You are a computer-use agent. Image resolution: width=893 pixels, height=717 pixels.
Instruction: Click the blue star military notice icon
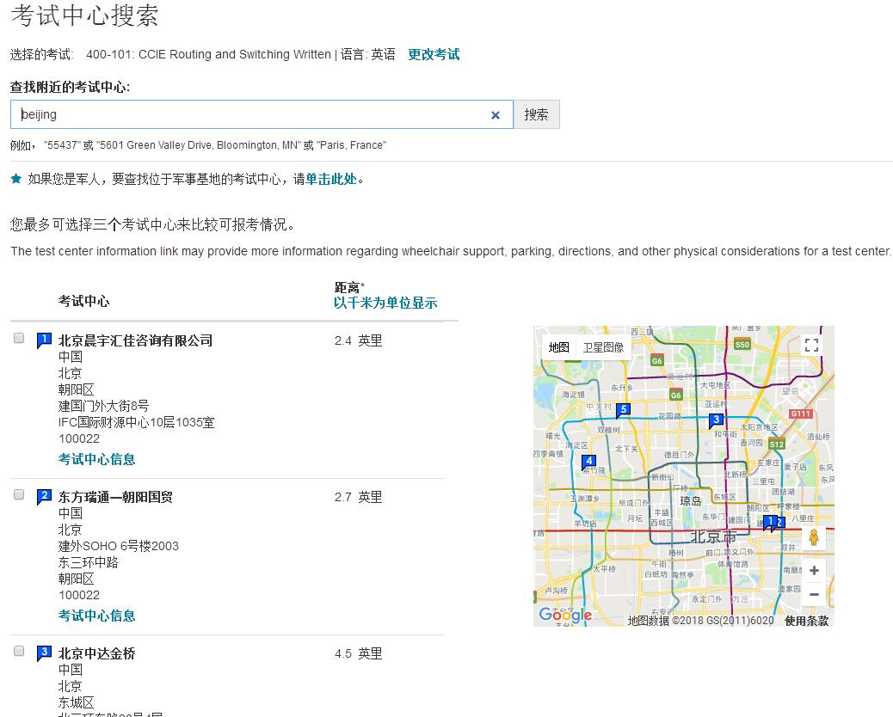16,179
